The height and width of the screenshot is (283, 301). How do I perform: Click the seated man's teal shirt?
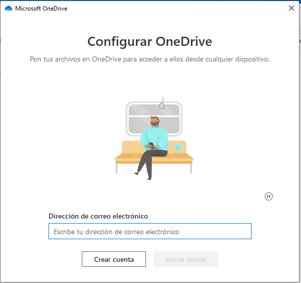[x=155, y=138]
